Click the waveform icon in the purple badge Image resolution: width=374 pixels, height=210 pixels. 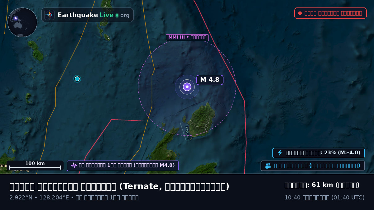click(74, 166)
